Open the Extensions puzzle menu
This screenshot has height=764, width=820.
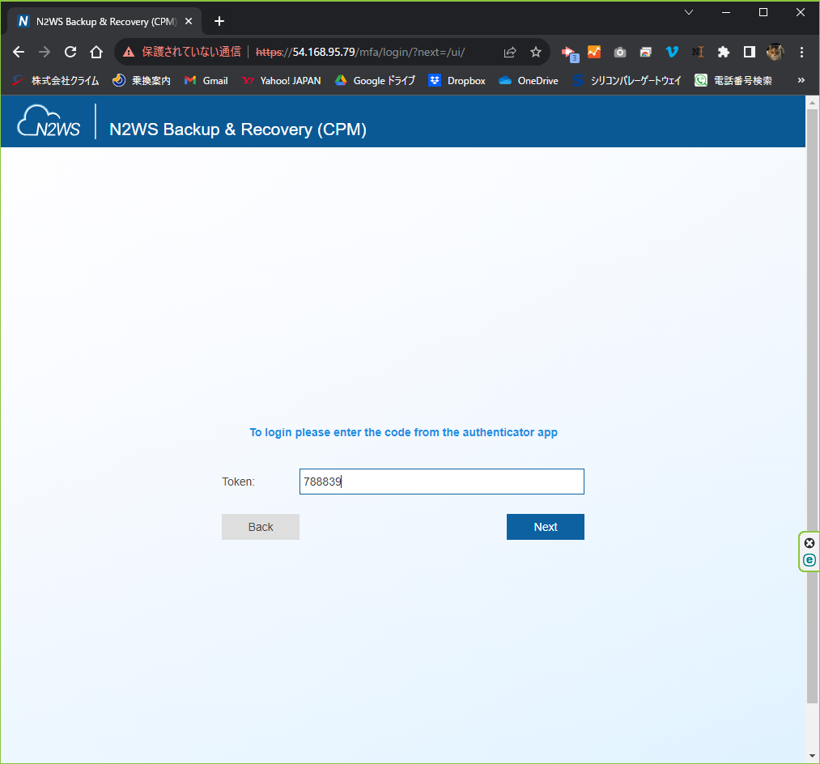point(723,52)
